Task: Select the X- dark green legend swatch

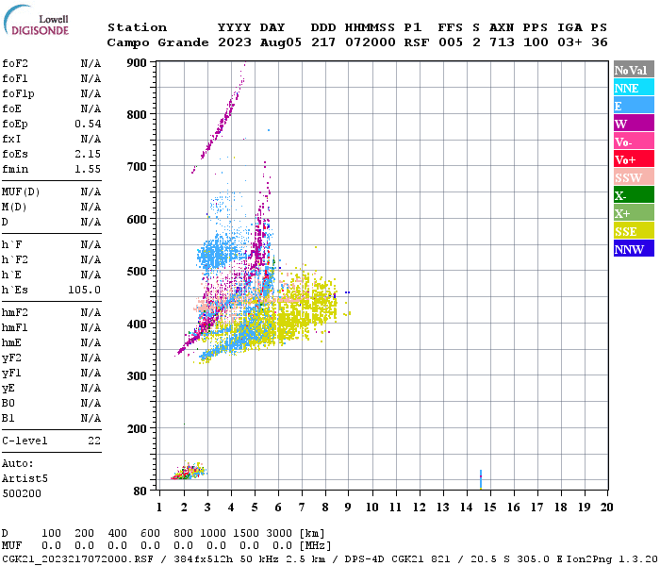Action: coord(634,195)
